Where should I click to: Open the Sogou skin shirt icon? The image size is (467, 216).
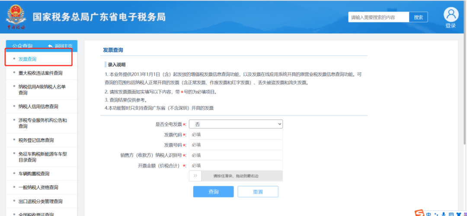pos(459,214)
